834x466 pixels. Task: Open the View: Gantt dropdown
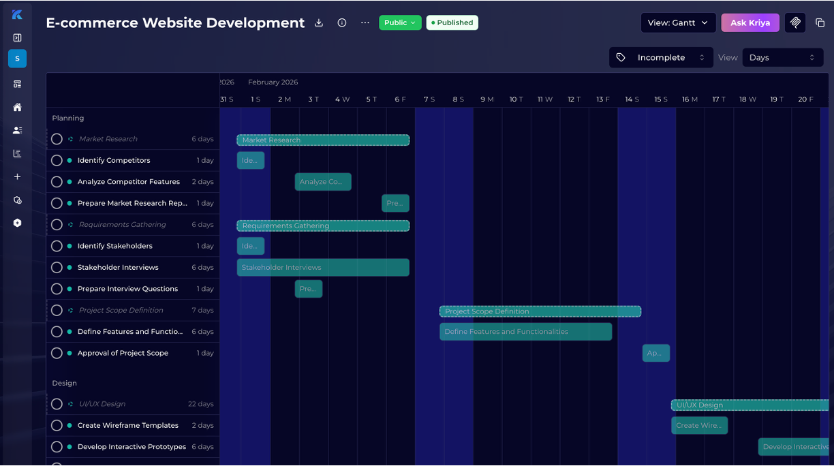pyautogui.click(x=678, y=22)
